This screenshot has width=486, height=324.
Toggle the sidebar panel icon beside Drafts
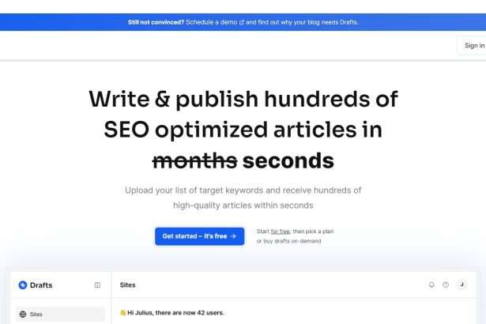point(97,284)
